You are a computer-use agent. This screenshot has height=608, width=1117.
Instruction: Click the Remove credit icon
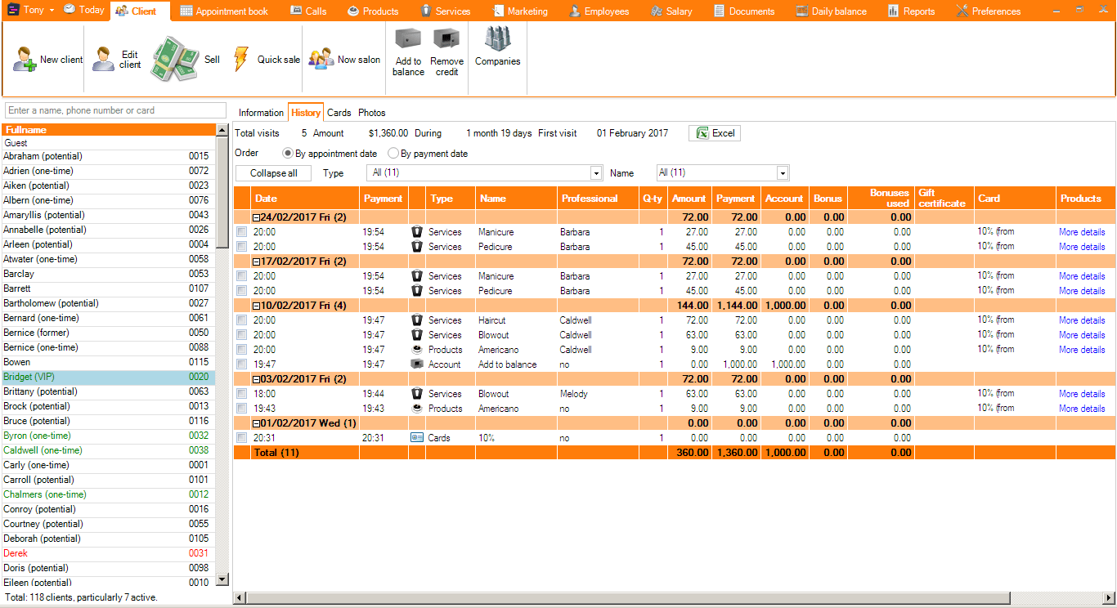(x=446, y=40)
